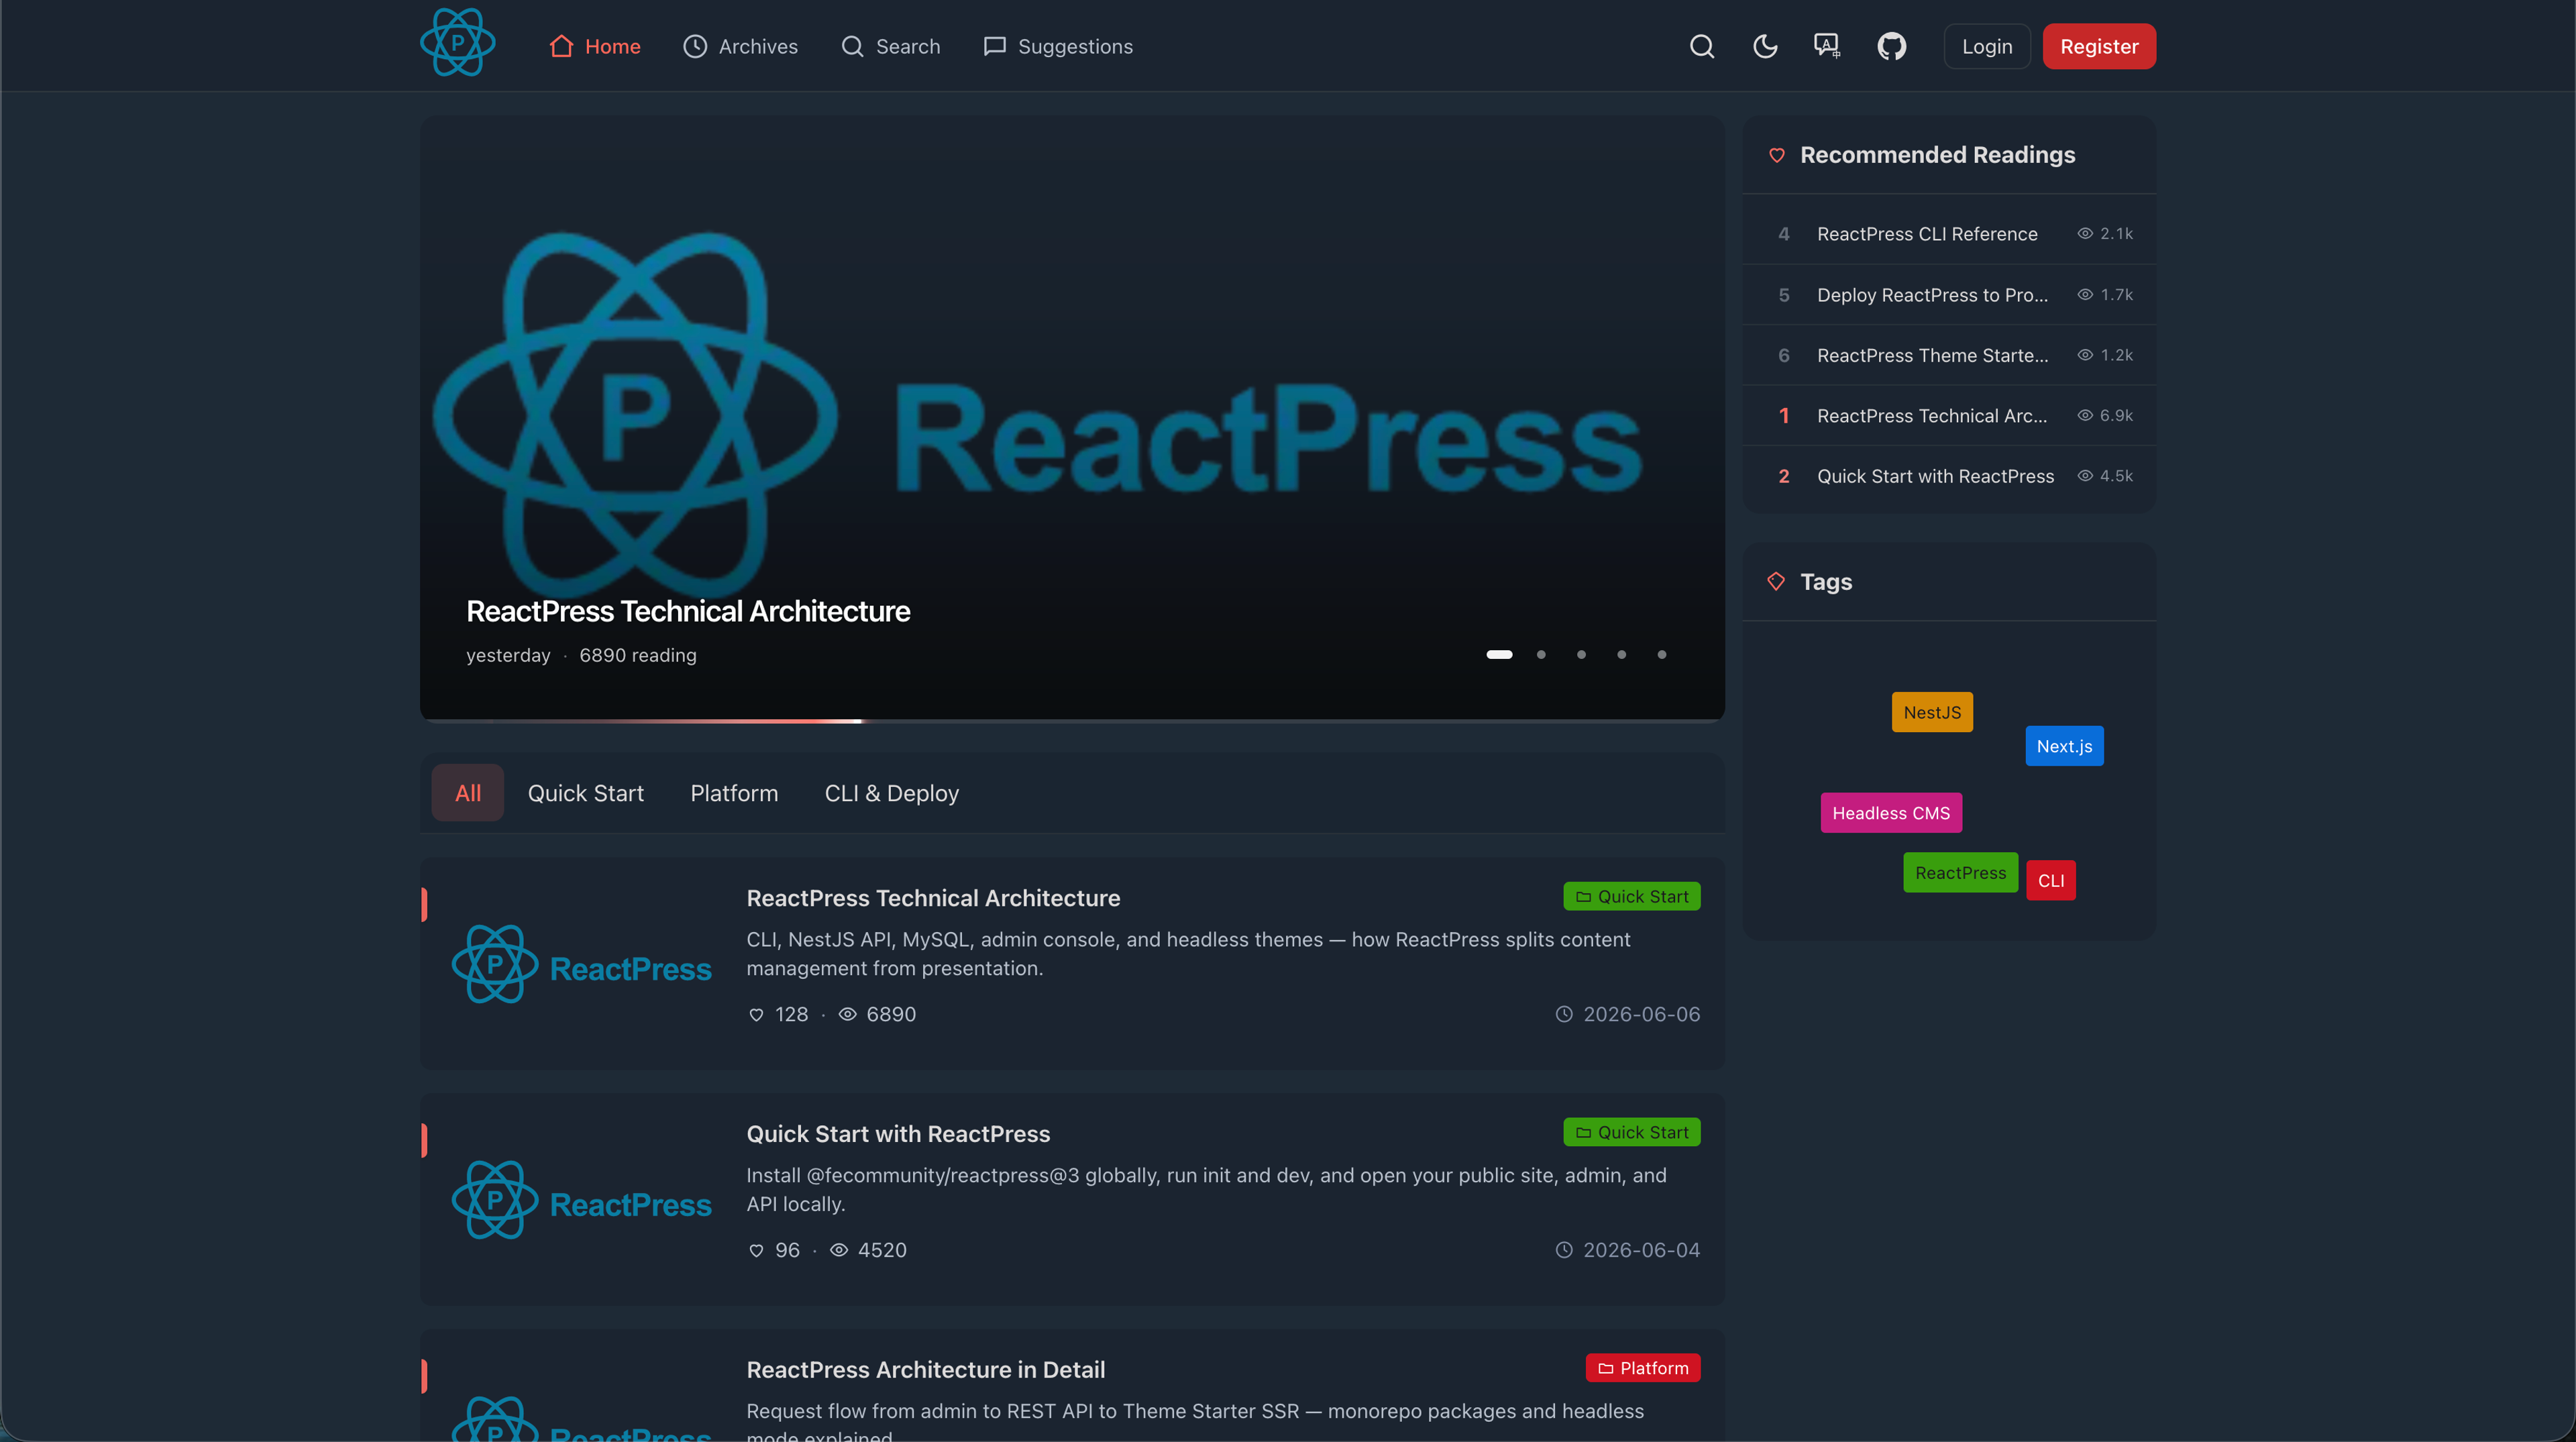Click the Headless CMS tag
This screenshot has width=2576, height=1442.
click(1891, 813)
